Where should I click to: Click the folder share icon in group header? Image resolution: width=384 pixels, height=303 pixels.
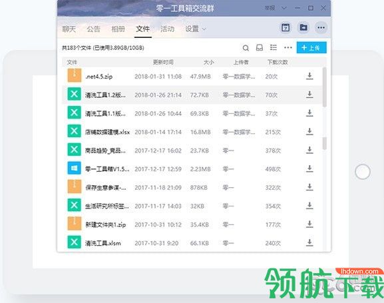(x=303, y=27)
